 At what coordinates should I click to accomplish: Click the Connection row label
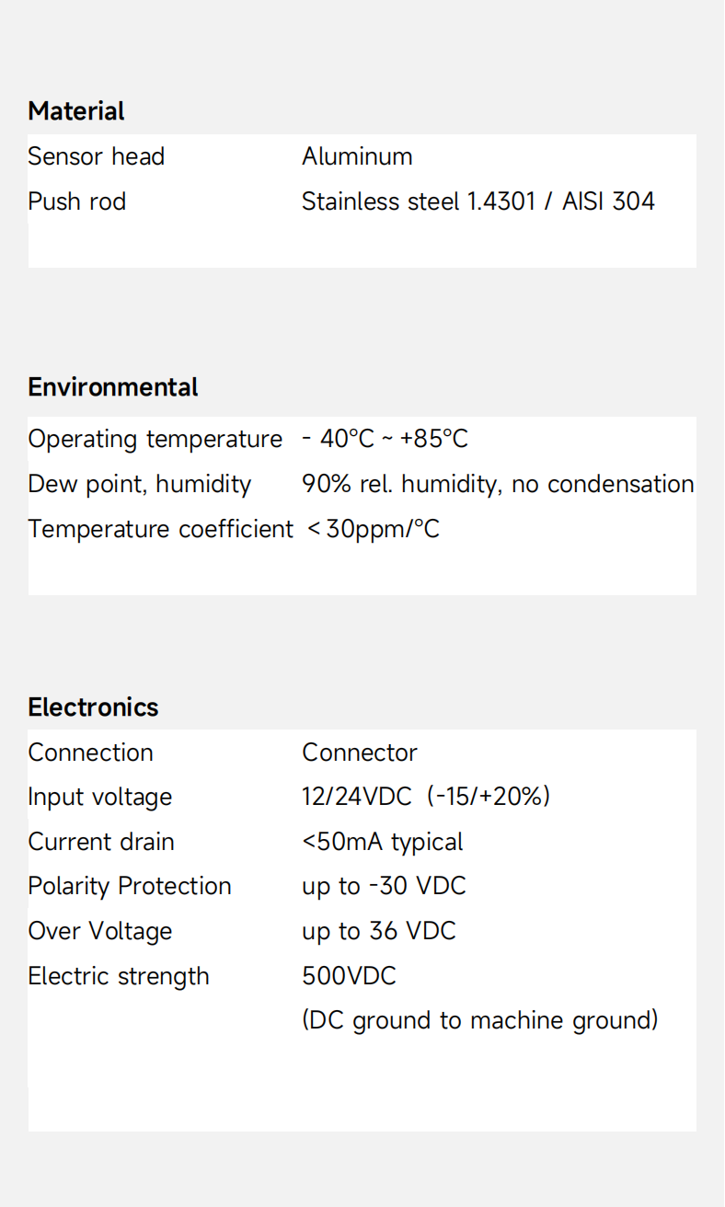click(91, 753)
